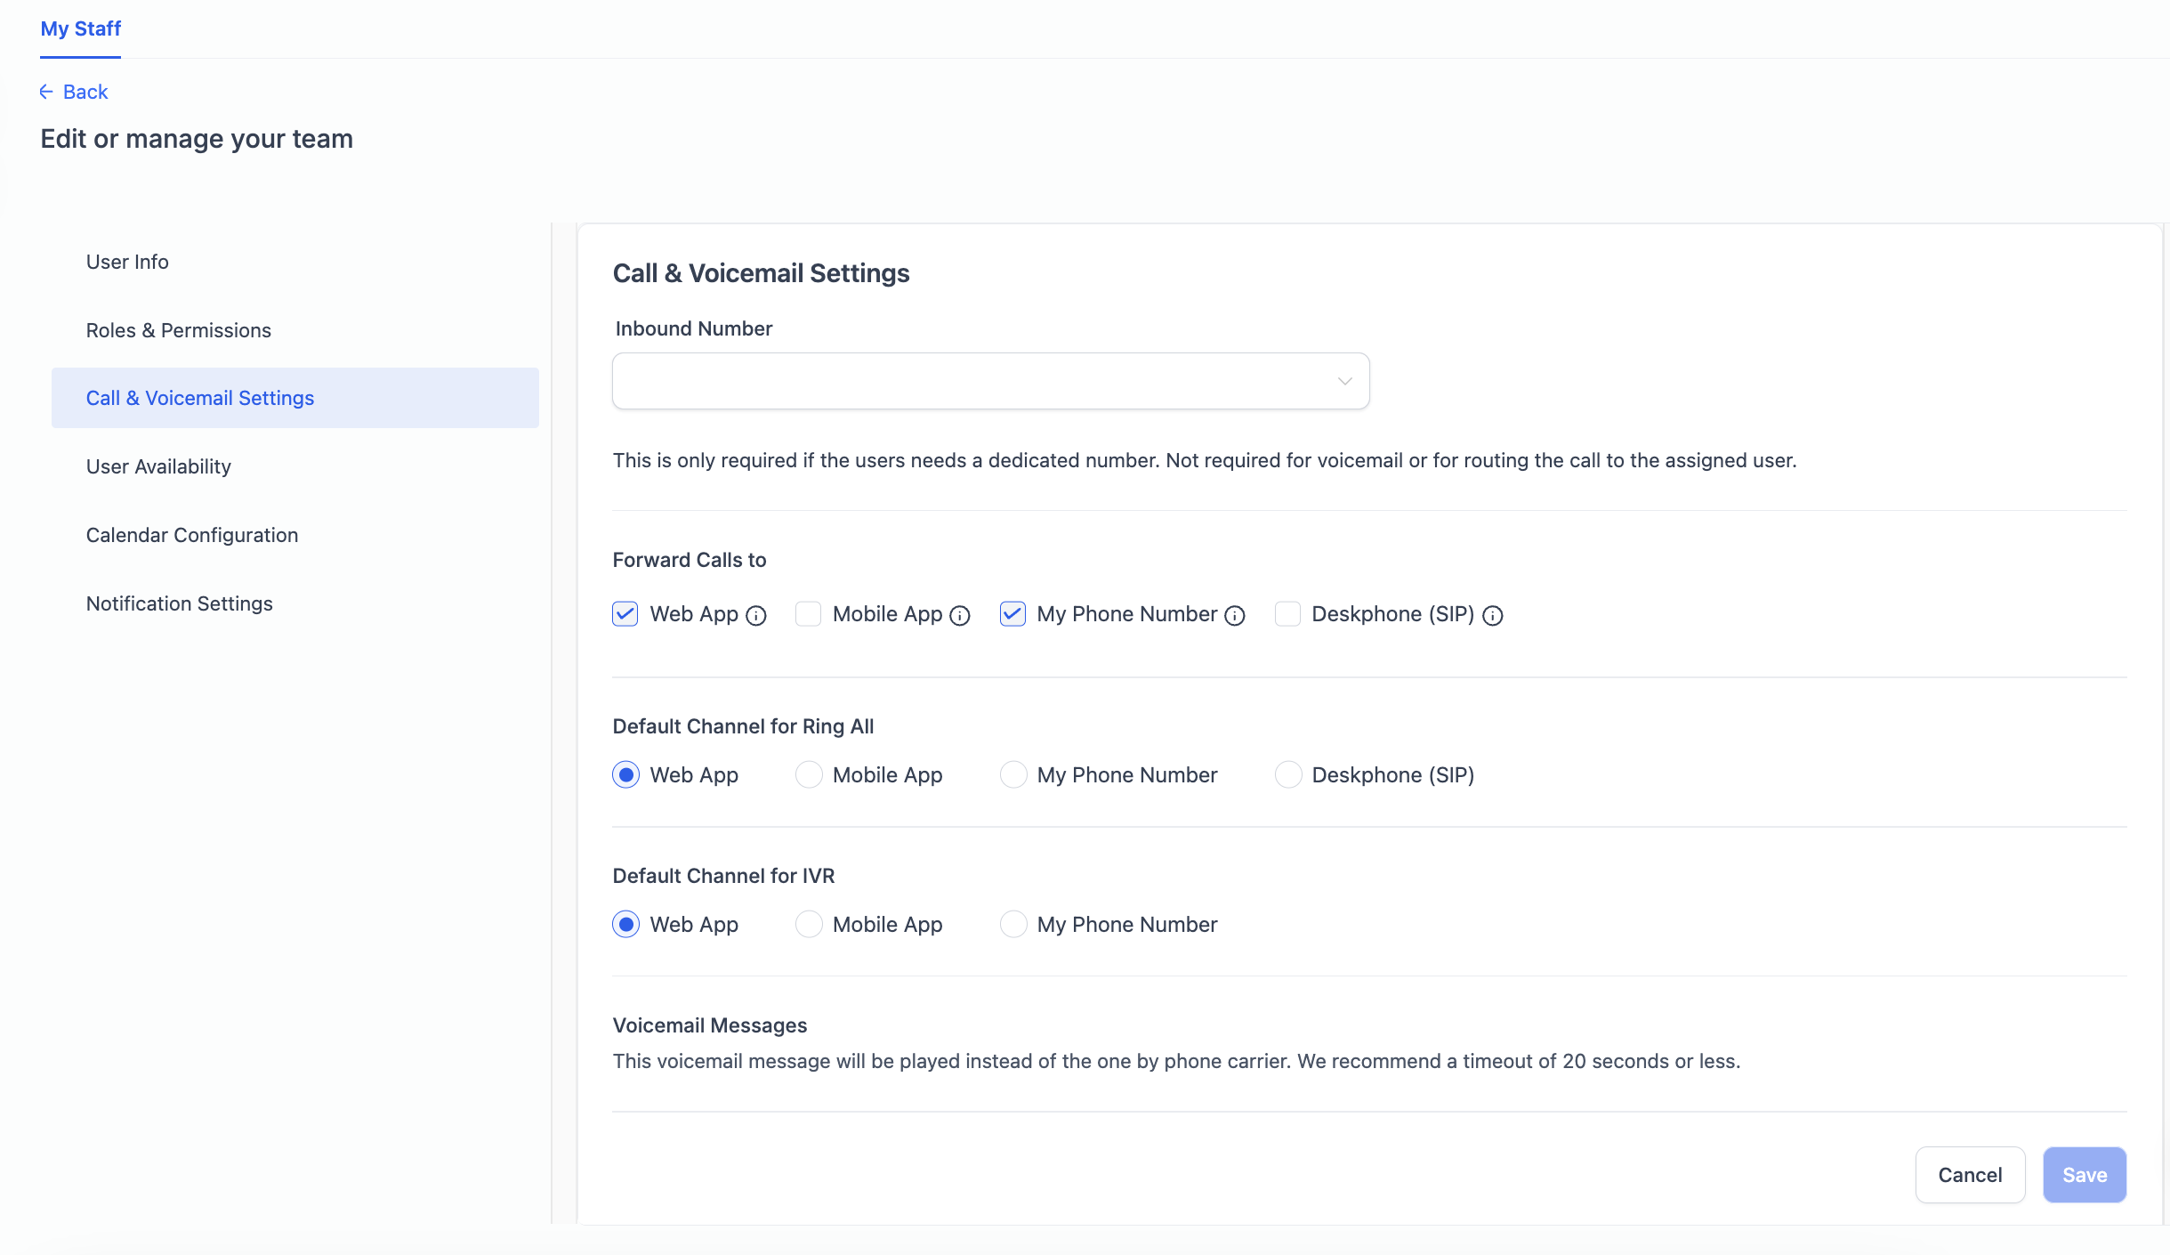2170x1255 pixels.
Task: Open the My Staff tab
Action: 80,28
